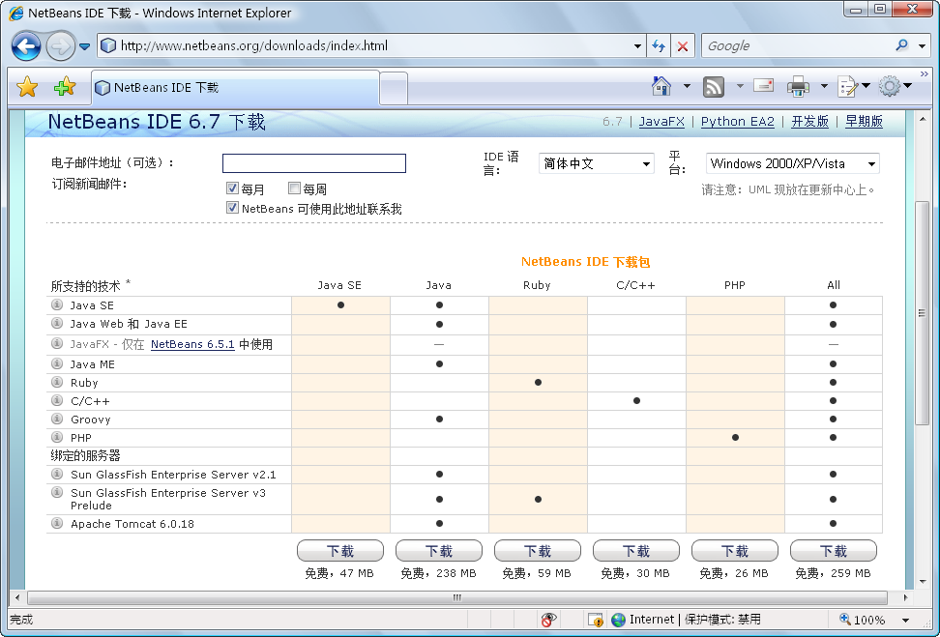This screenshot has width=940, height=637.
Task: Expand the address bar history dropdown
Action: (x=637, y=45)
